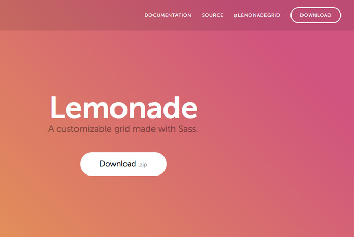Image resolution: width=354 pixels, height=237 pixels.
Task: Click the black Download text in white pill button
Action: tap(118, 164)
